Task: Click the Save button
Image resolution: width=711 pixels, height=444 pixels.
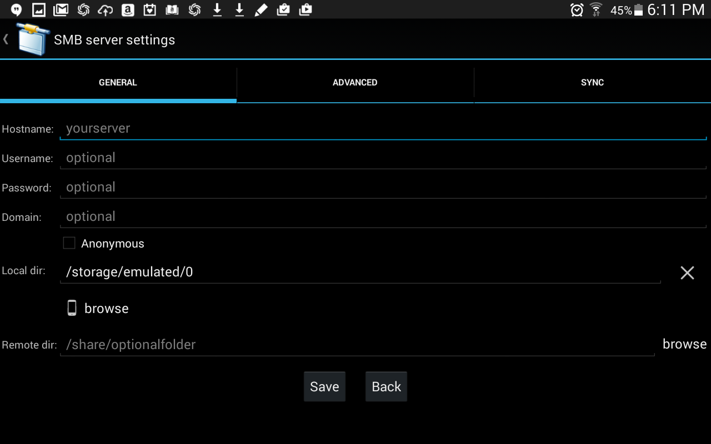Action: coord(324,386)
